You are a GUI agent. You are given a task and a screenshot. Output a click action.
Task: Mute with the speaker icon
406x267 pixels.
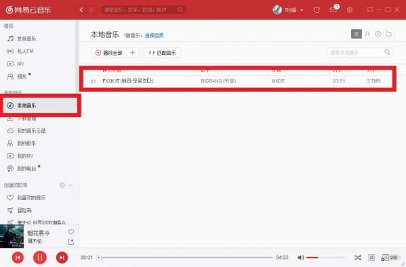(x=301, y=258)
